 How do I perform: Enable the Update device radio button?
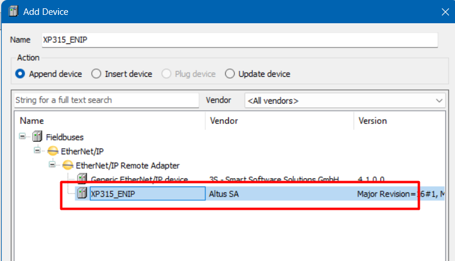230,74
